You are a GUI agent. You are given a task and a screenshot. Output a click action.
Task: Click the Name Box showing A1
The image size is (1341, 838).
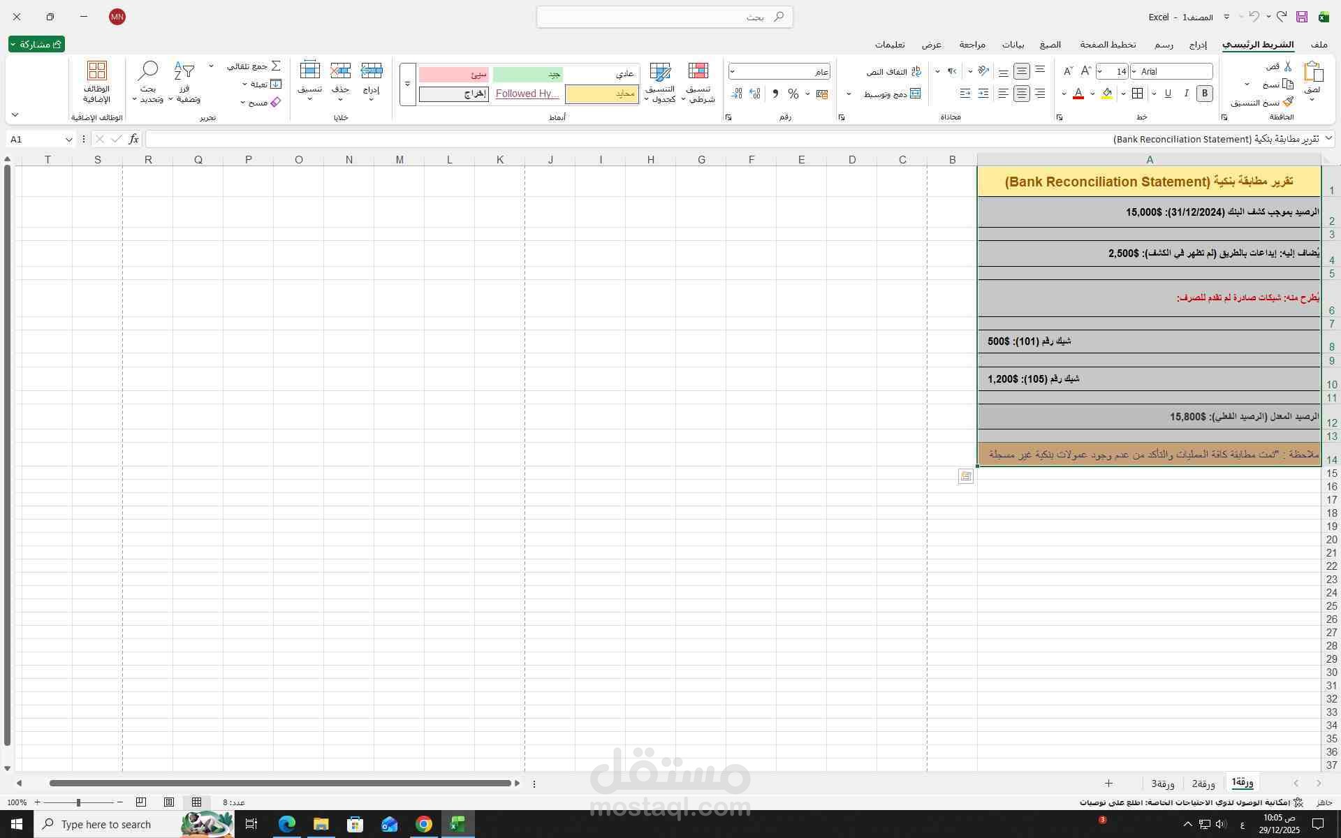pos(35,139)
